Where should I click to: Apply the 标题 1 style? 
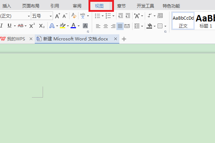pos(205,21)
